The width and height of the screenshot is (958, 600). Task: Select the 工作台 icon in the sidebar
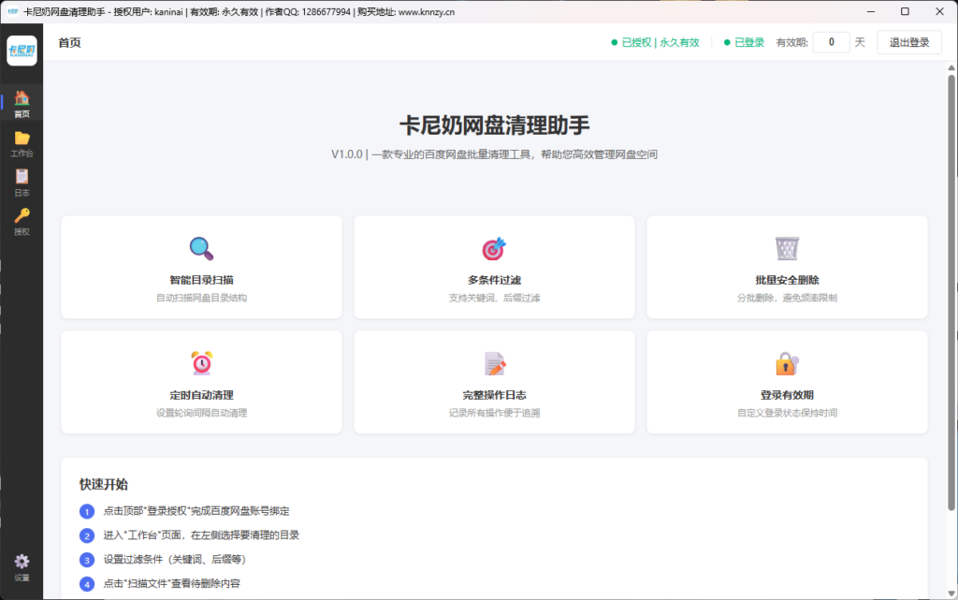pos(22,139)
